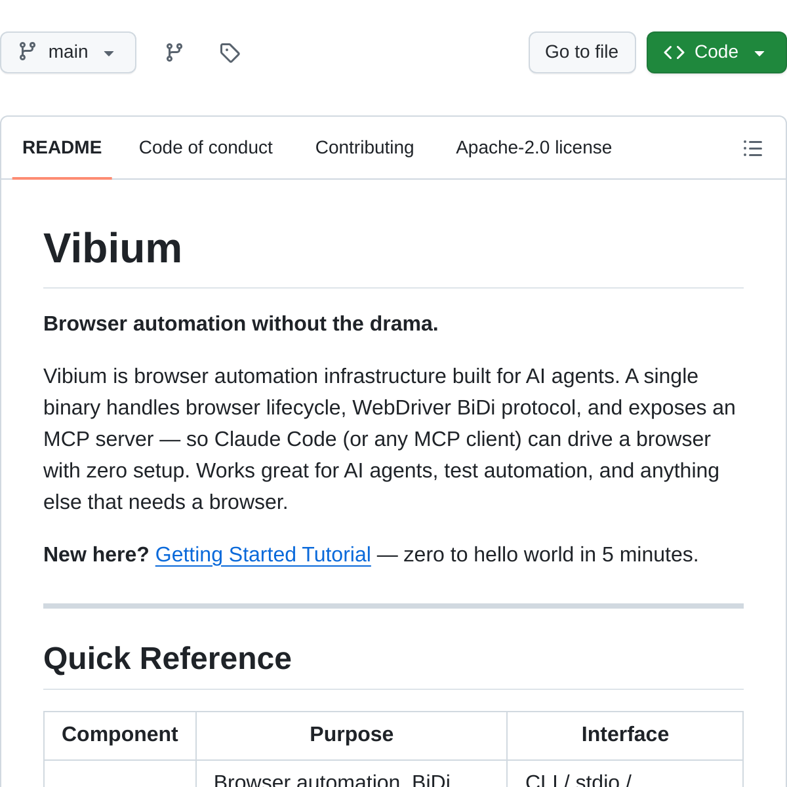Open the Code button dropdown arrow
Viewport: 787px width, 787px height.
(x=759, y=52)
